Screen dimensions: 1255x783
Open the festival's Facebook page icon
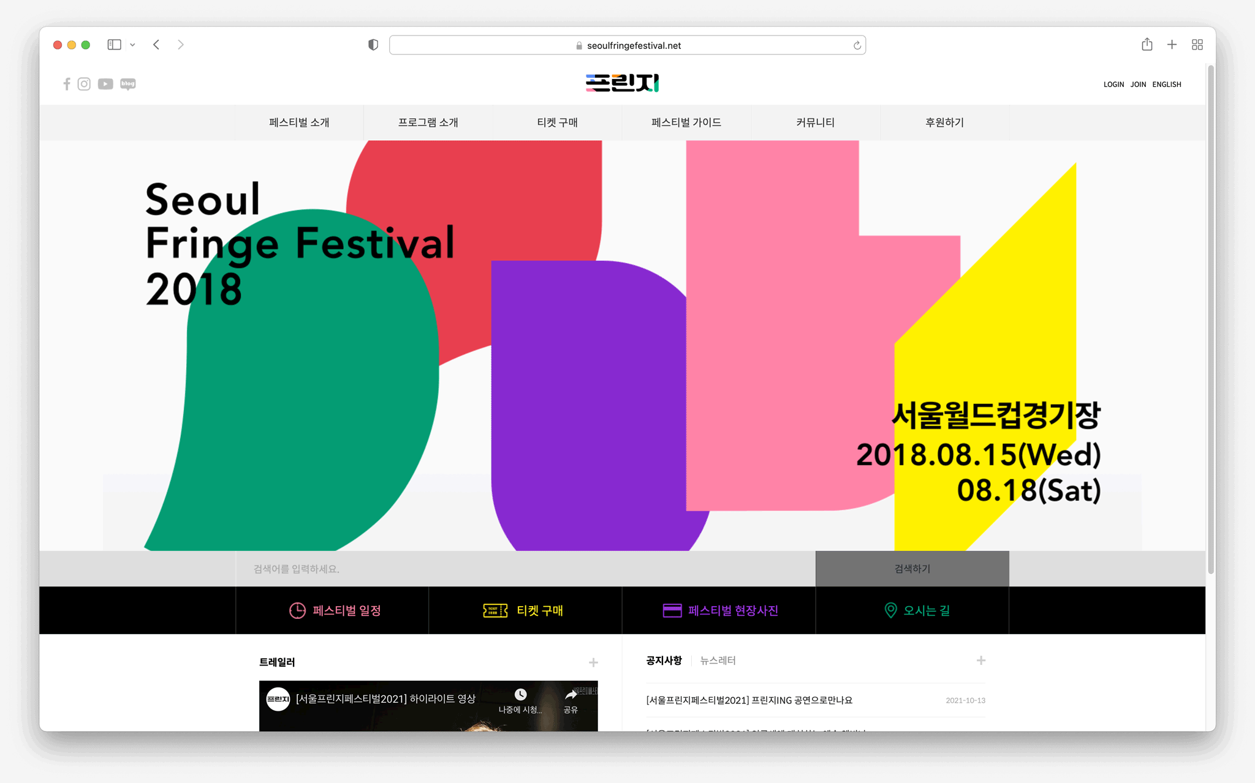pos(67,84)
